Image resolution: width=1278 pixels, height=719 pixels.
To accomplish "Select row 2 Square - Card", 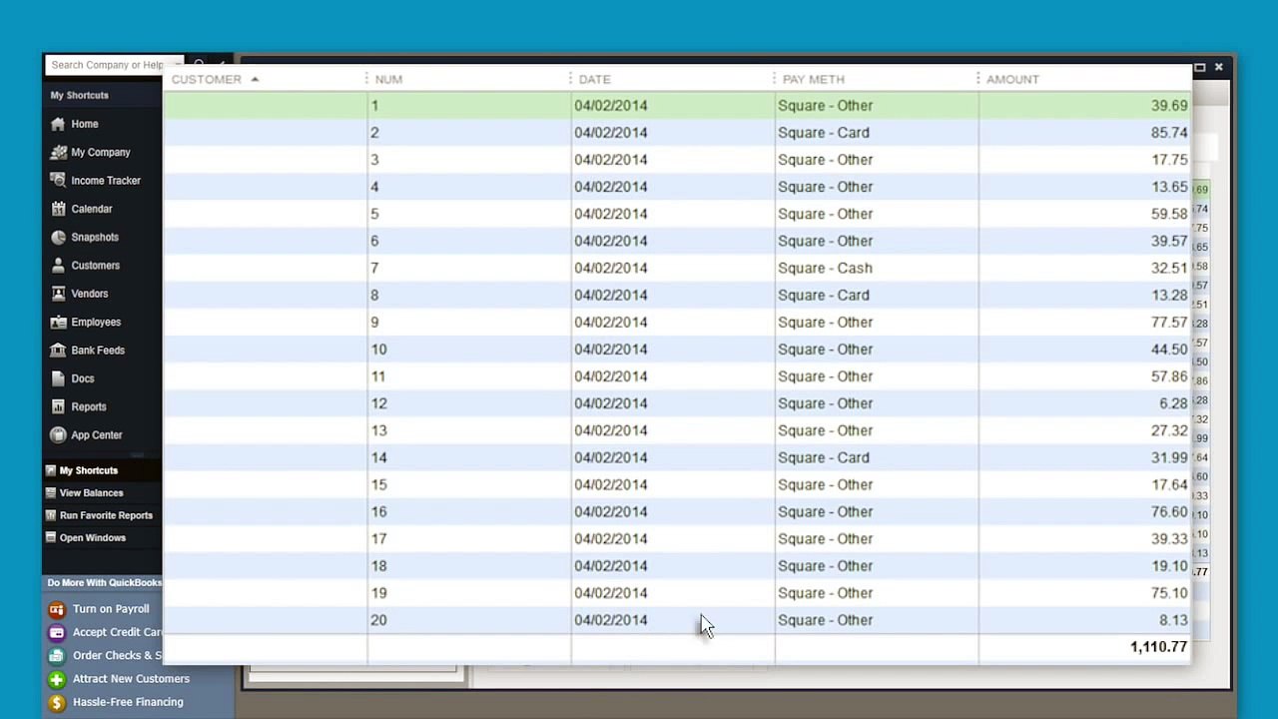I will pyautogui.click(x=824, y=132).
